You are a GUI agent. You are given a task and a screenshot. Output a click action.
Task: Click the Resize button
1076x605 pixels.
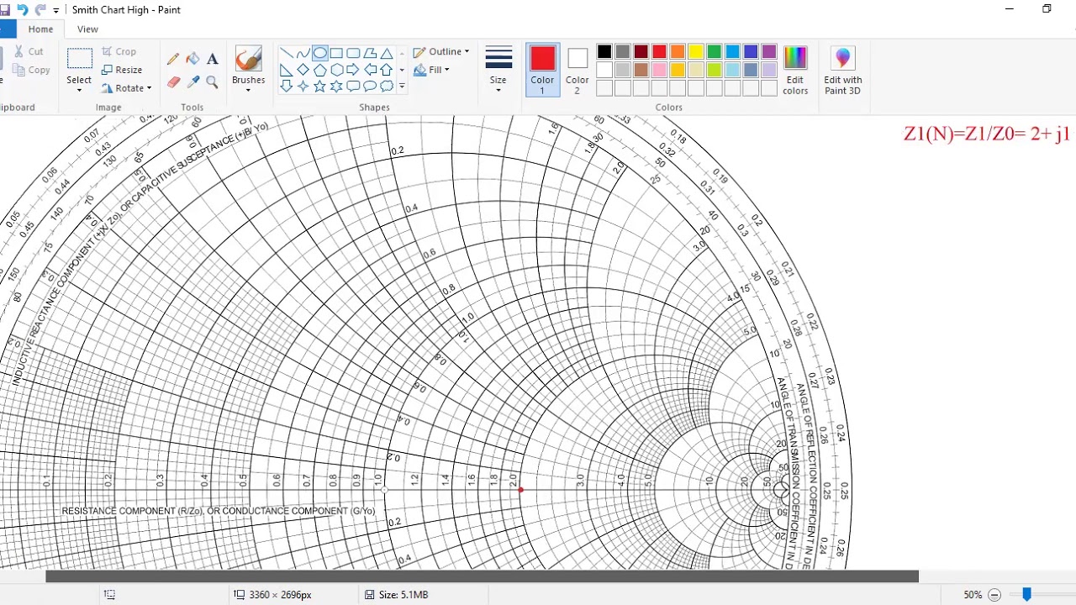(122, 70)
